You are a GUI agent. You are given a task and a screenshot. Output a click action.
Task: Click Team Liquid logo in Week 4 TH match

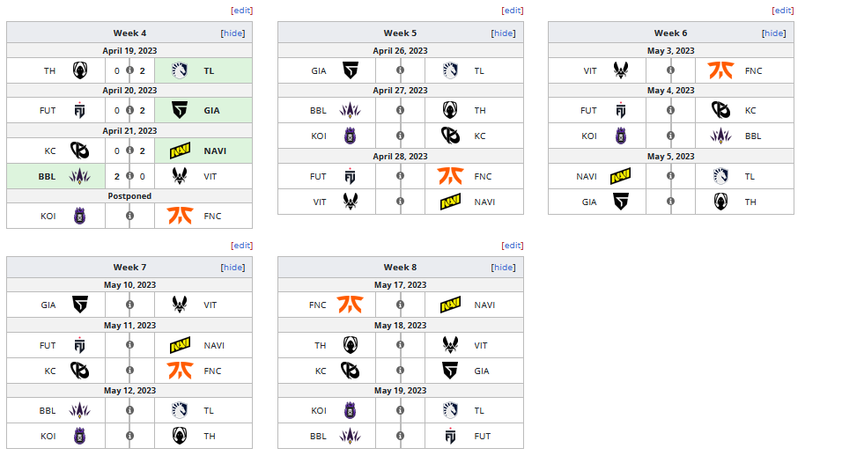point(180,70)
